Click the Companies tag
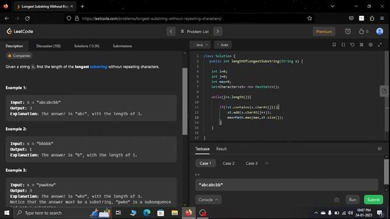Screen dimensions: 390x219 click(19, 55)
